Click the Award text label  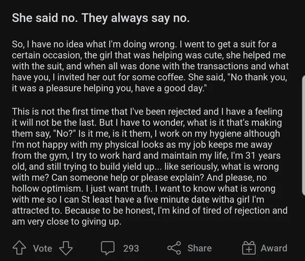(x=274, y=248)
